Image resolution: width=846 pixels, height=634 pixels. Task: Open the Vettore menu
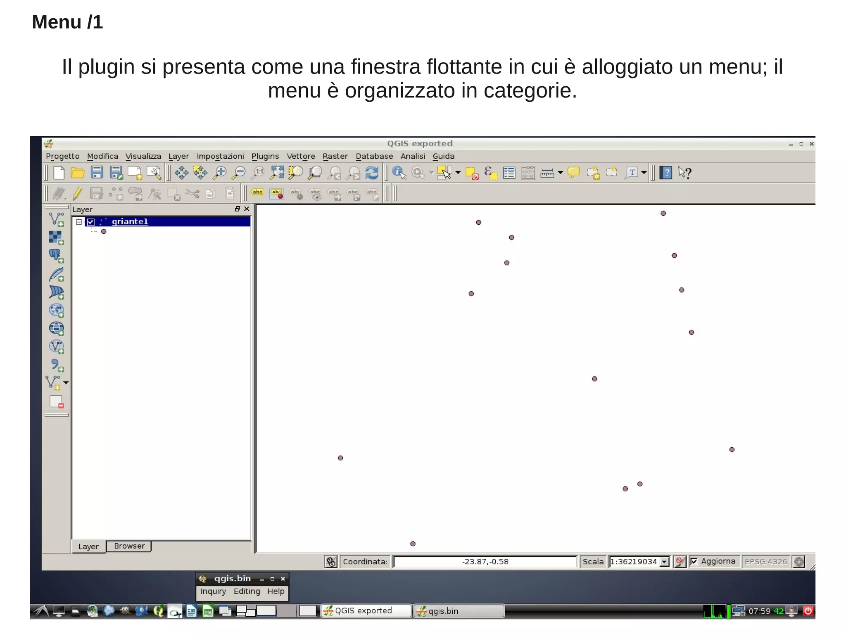[300, 156]
